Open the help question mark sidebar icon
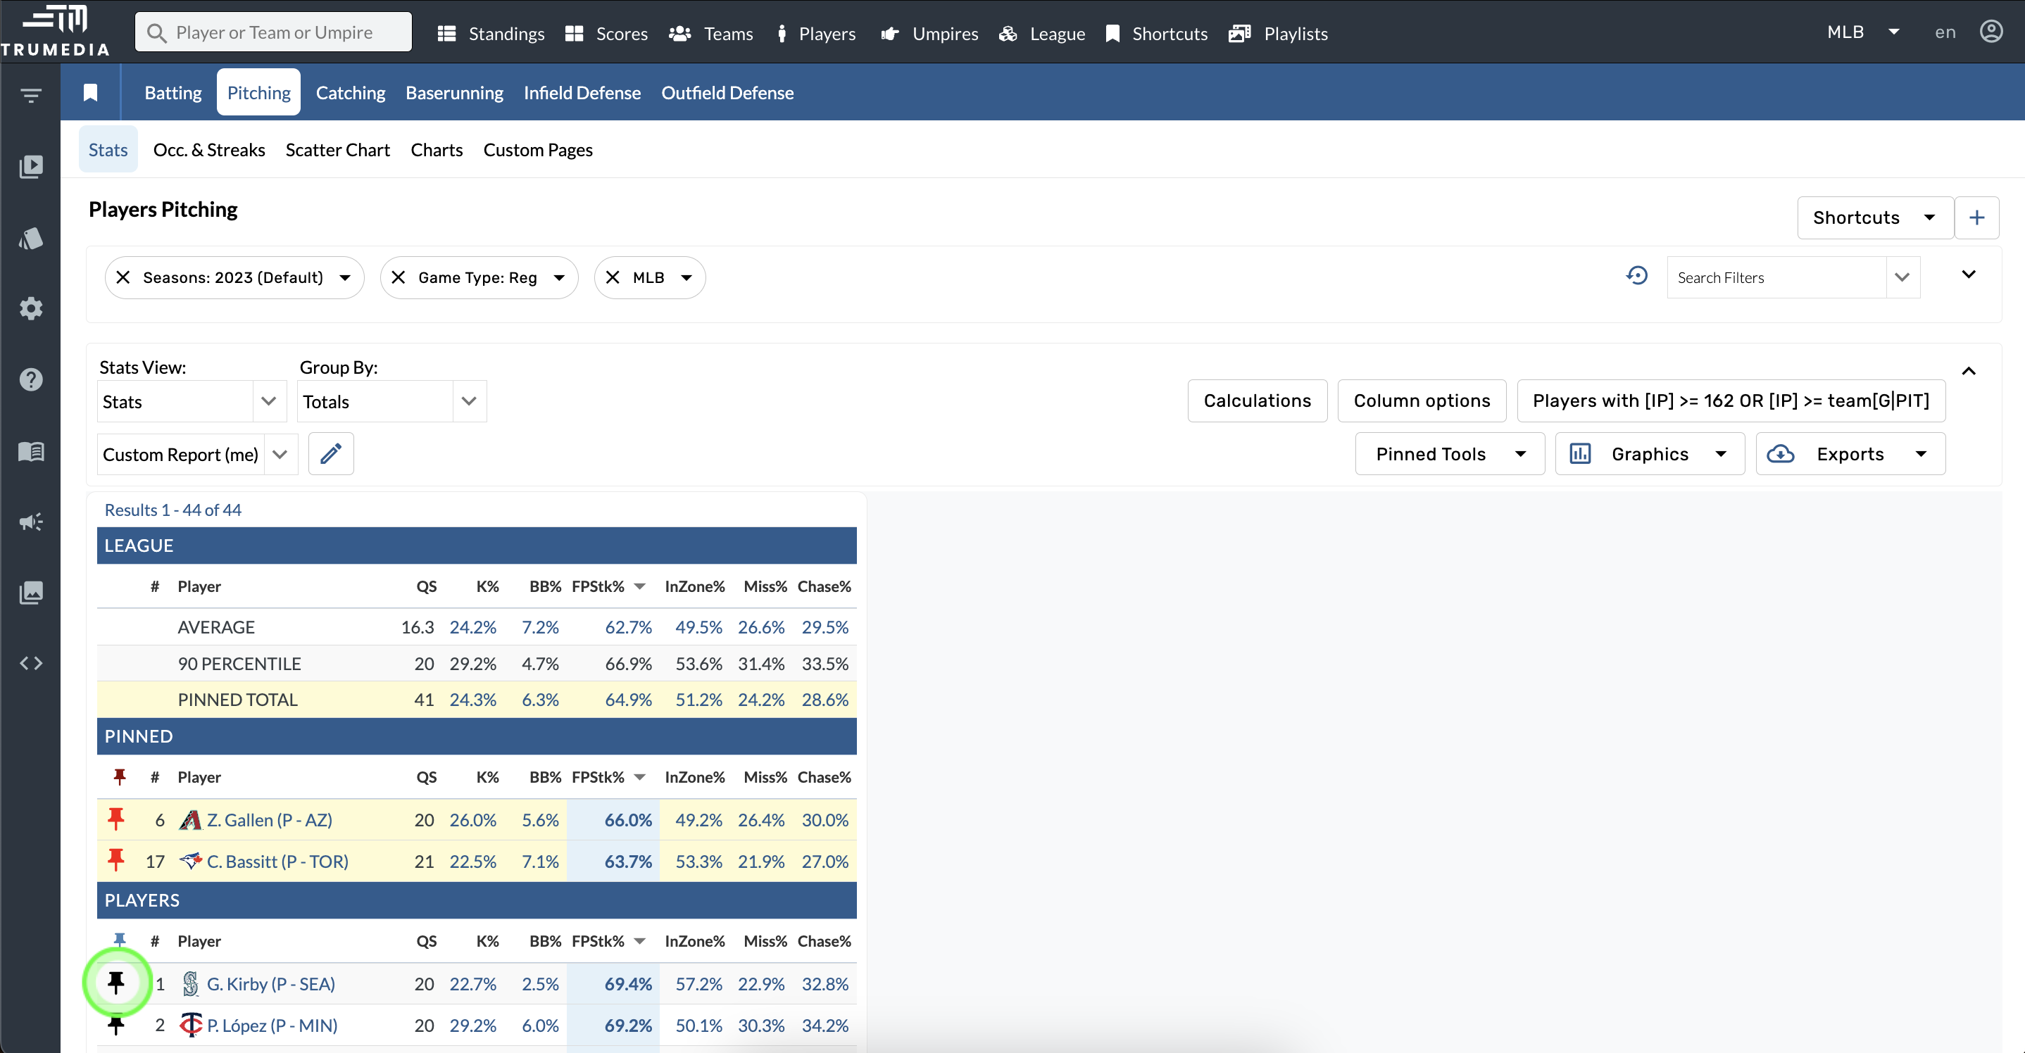2025x1053 pixels. tap(31, 379)
